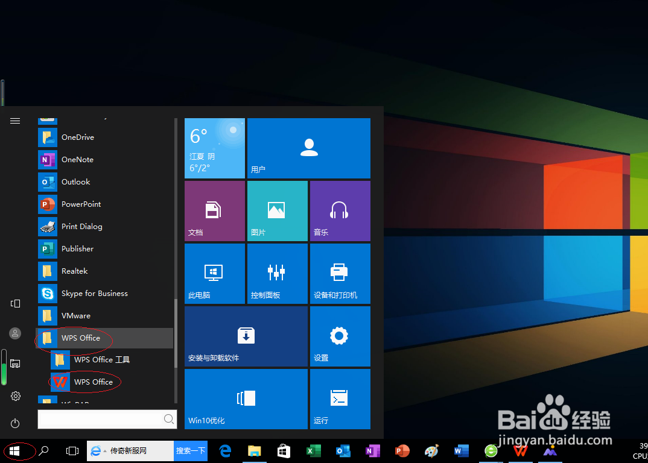Viewport: 648px width, 463px height.
Task: Open the purple mountain icon on taskbar
Action: [x=550, y=451]
